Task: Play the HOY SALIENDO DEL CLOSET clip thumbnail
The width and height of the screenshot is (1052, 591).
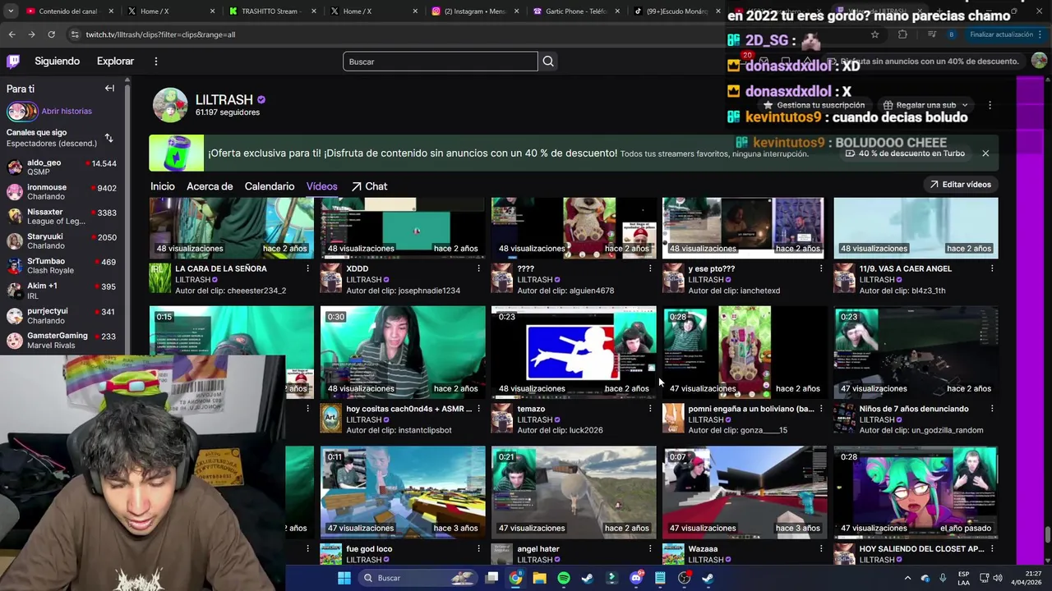Action: click(916, 492)
